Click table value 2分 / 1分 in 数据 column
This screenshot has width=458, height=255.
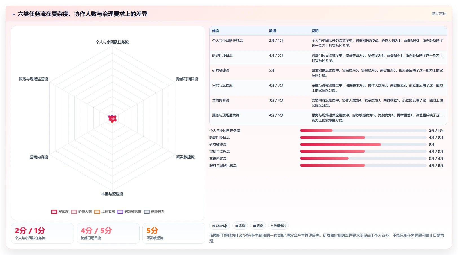[276, 41]
